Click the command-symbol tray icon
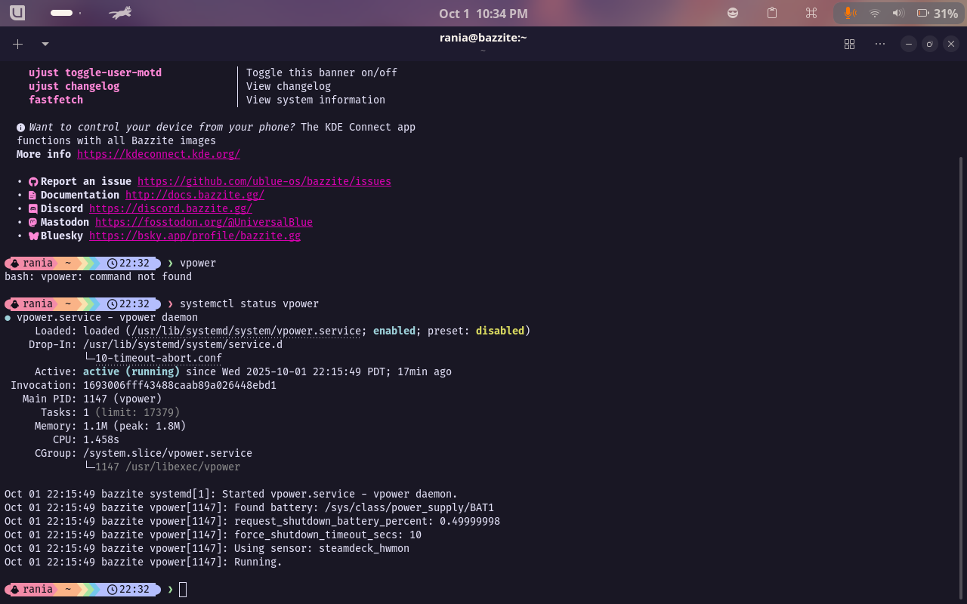Viewport: 967px width, 604px height. (811, 13)
